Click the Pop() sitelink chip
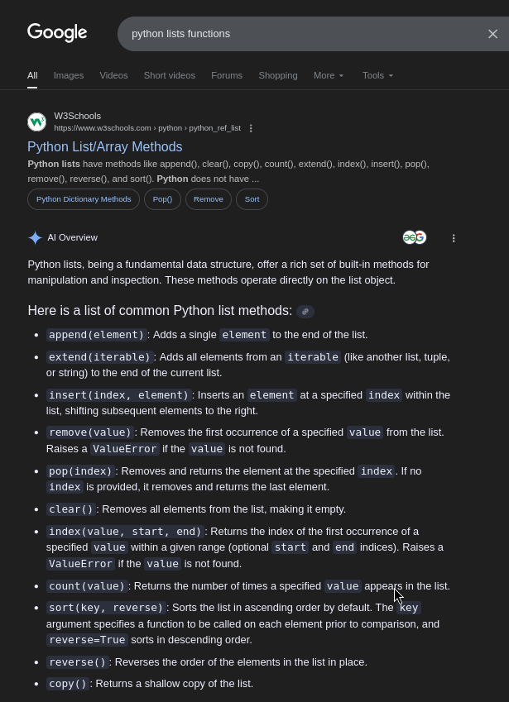 (162, 199)
